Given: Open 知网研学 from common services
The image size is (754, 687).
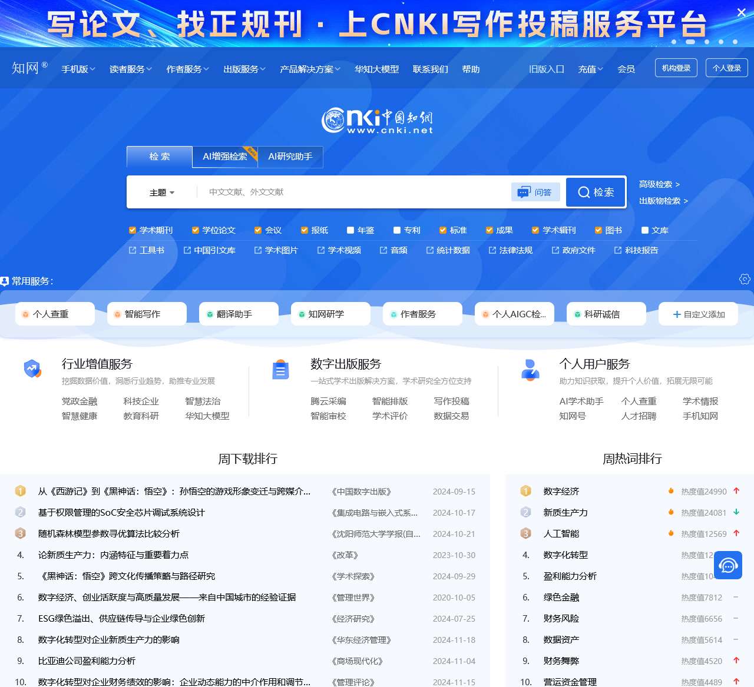Looking at the screenshot, I should point(330,314).
